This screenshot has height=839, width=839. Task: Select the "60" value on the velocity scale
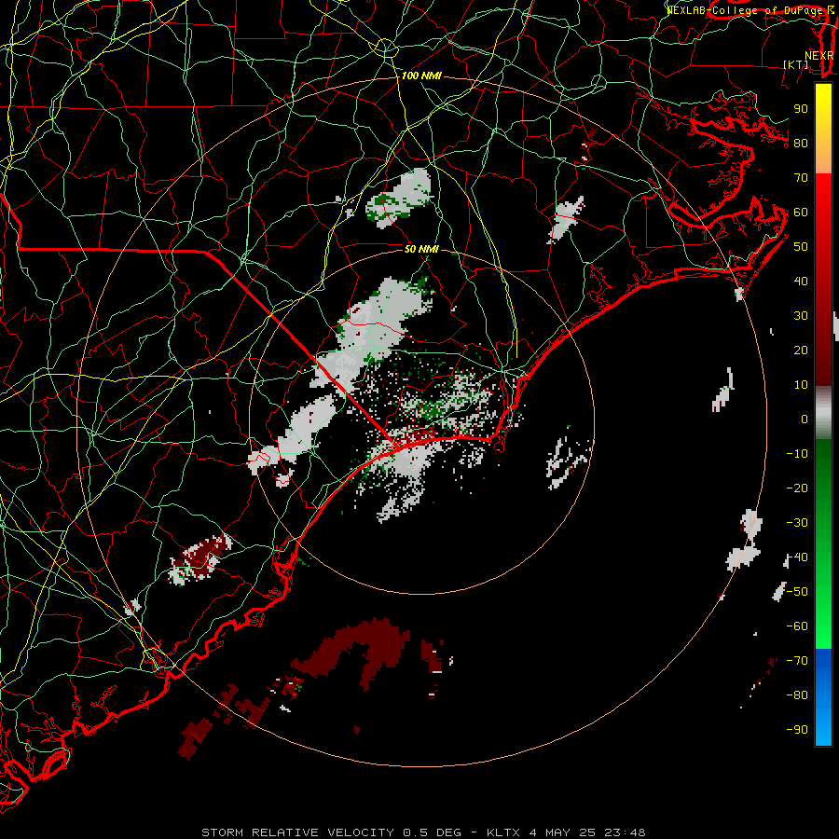click(801, 213)
